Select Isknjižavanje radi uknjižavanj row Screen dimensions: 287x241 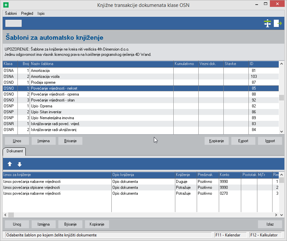pos(141,130)
